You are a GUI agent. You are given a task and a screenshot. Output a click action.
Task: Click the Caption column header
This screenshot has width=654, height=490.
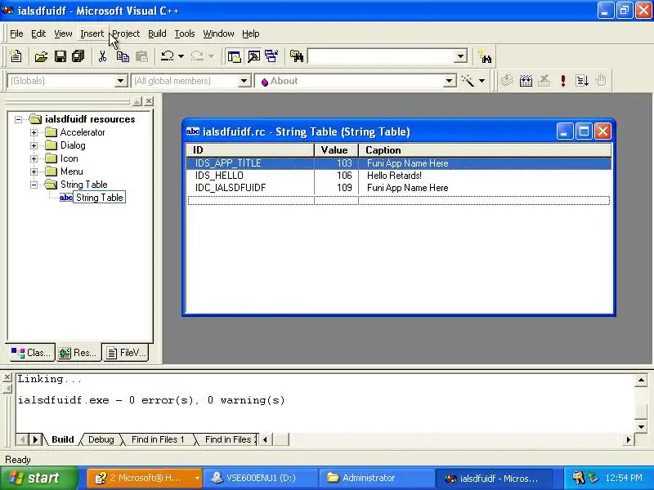point(485,150)
